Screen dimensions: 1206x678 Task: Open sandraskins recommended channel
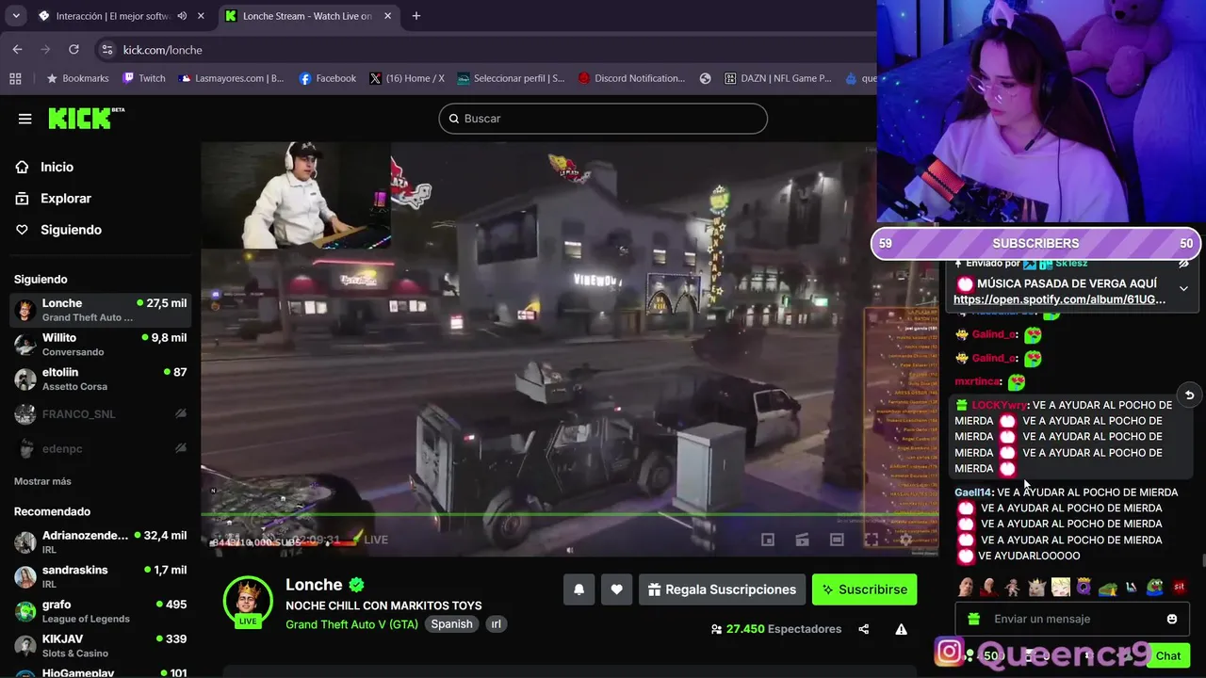100,577
